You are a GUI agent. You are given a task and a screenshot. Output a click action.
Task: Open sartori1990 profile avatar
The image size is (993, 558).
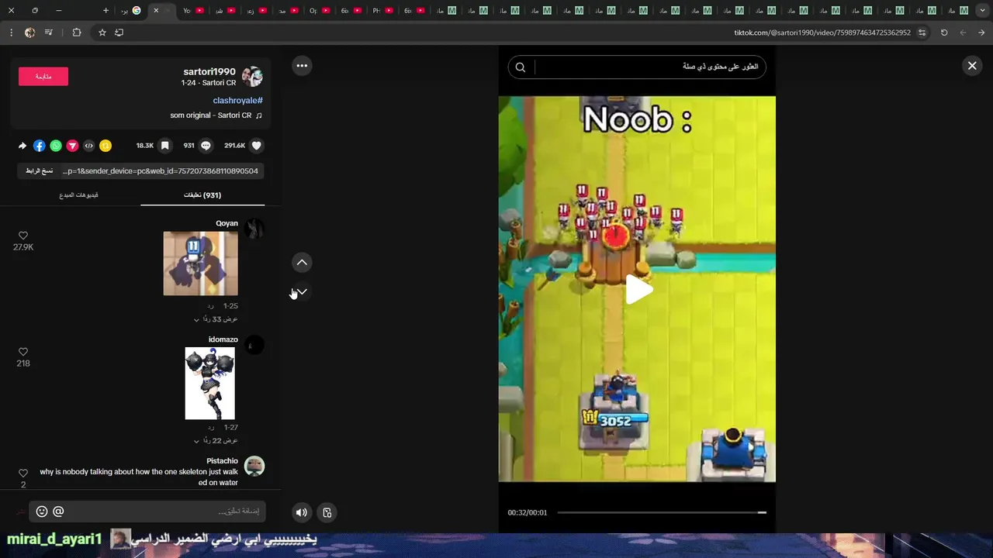(252, 77)
